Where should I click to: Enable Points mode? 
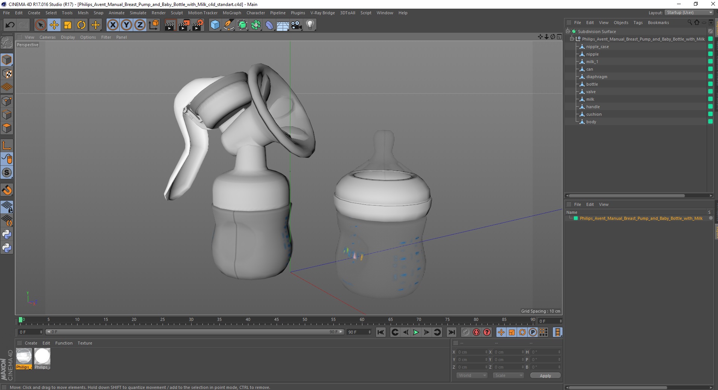7,101
